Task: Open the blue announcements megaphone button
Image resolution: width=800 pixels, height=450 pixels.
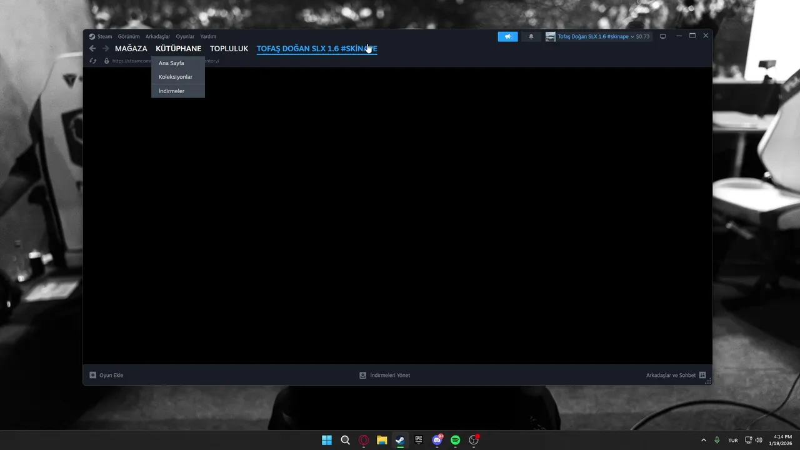Action: pyautogui.click(x=507, y=36)
